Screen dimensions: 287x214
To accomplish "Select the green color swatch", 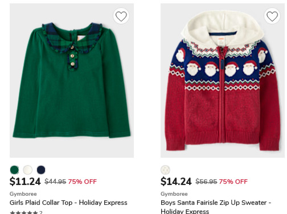I will pyautogui.click(x=14, y=170).
